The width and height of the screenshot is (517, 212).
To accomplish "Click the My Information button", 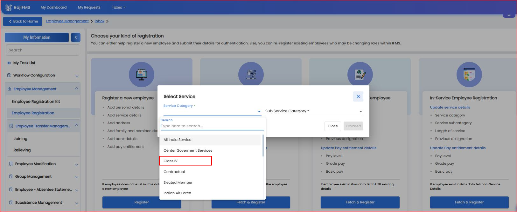I will pos(37,37).
